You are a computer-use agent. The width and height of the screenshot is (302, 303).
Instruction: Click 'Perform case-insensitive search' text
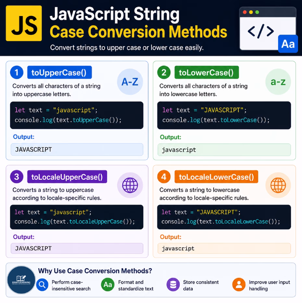click(x=71, y=285)
